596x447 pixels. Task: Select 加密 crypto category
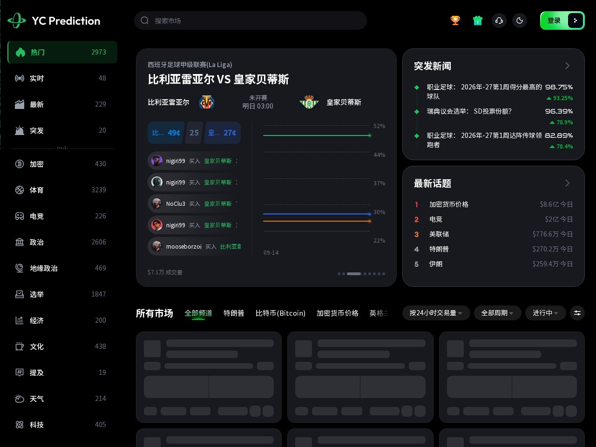(x=62, y=164)
